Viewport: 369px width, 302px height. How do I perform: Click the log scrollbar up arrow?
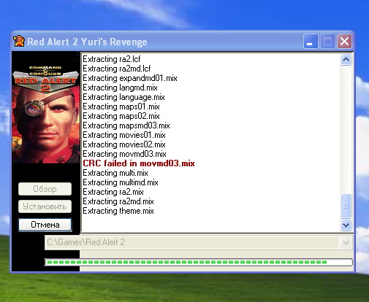(346, 59)
